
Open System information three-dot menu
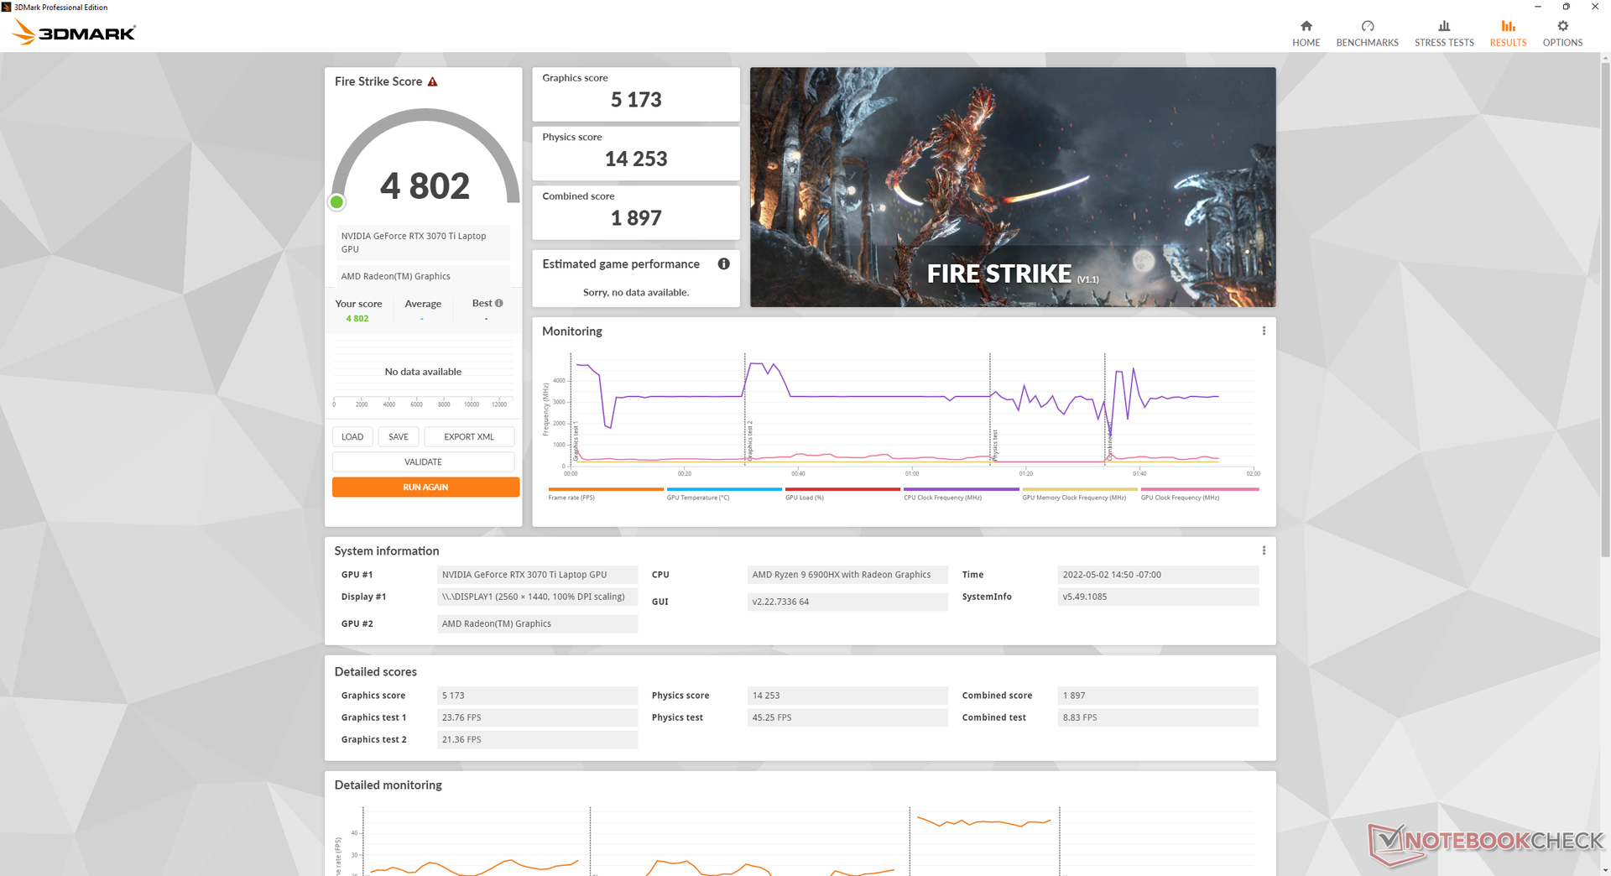coord(1264,550)
